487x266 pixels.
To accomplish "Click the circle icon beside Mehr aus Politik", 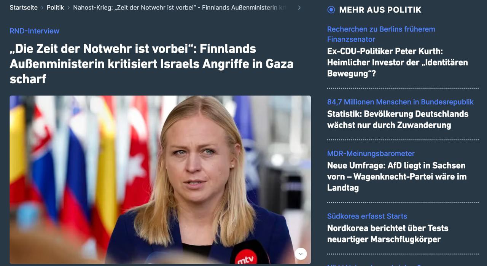I will 331,10.
